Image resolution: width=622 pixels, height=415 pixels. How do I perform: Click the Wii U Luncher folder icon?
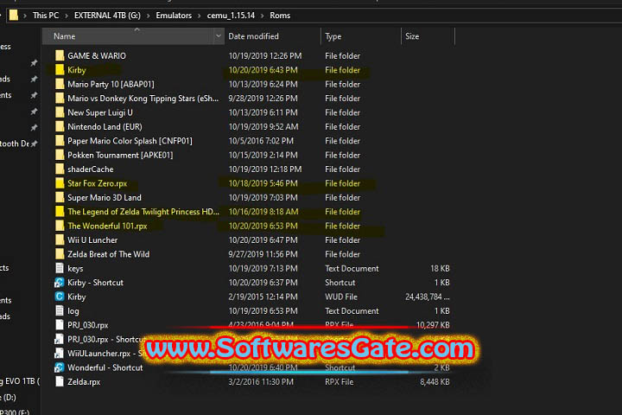[60, 239]
